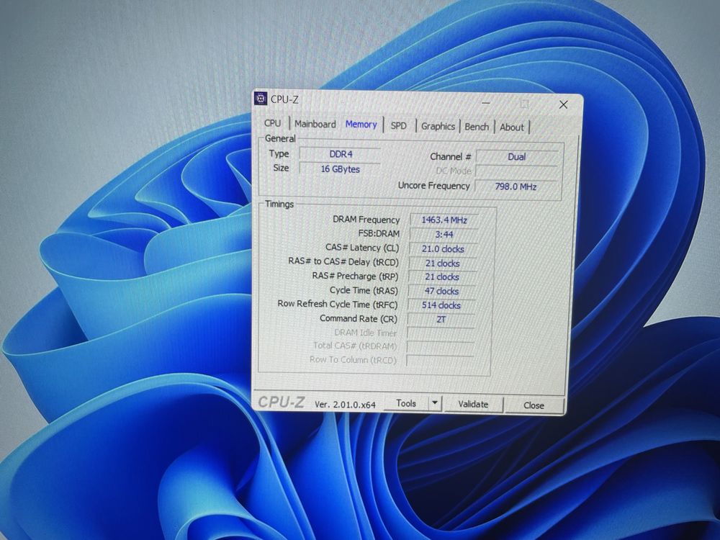The width and height of the screenshot is (720, 540).
Task: Select the DRAM Frequency 1463.4 MHz value
Action: point(444,220)
